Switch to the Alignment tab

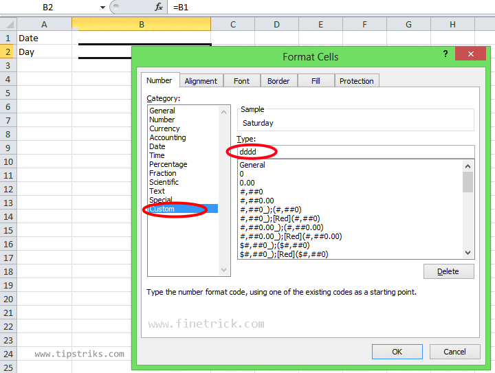(x=201, y=81)
